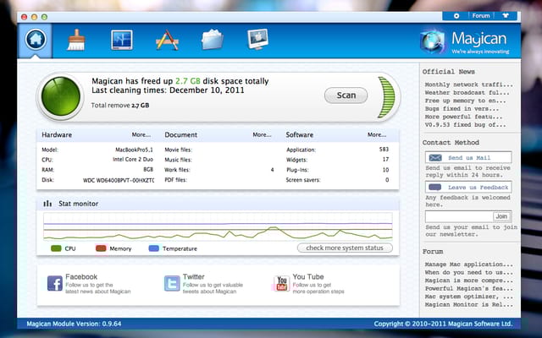This screenshot has height=338, width=542.
Task: Click the Join newsletter button
Action: [502, 216]
